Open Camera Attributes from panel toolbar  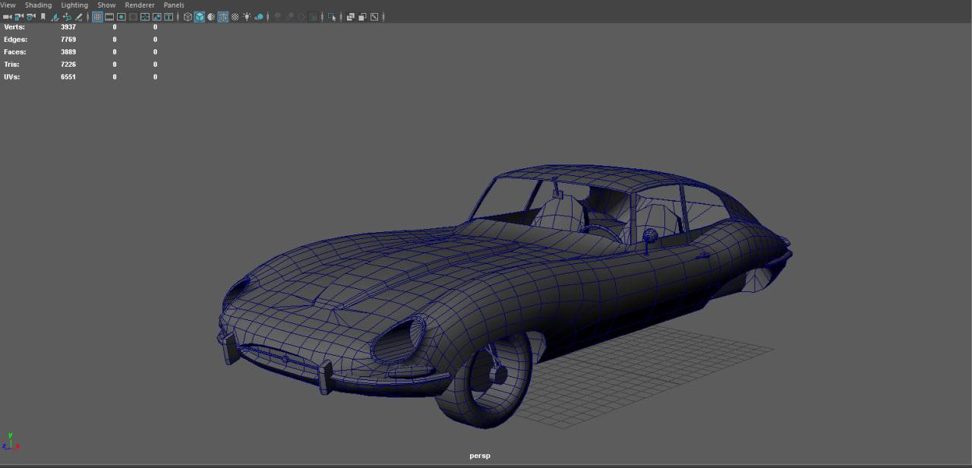pyautogui.click(x=31, y=17)
